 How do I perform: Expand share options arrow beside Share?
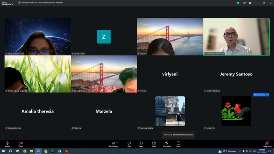click(x=159, y=143)
